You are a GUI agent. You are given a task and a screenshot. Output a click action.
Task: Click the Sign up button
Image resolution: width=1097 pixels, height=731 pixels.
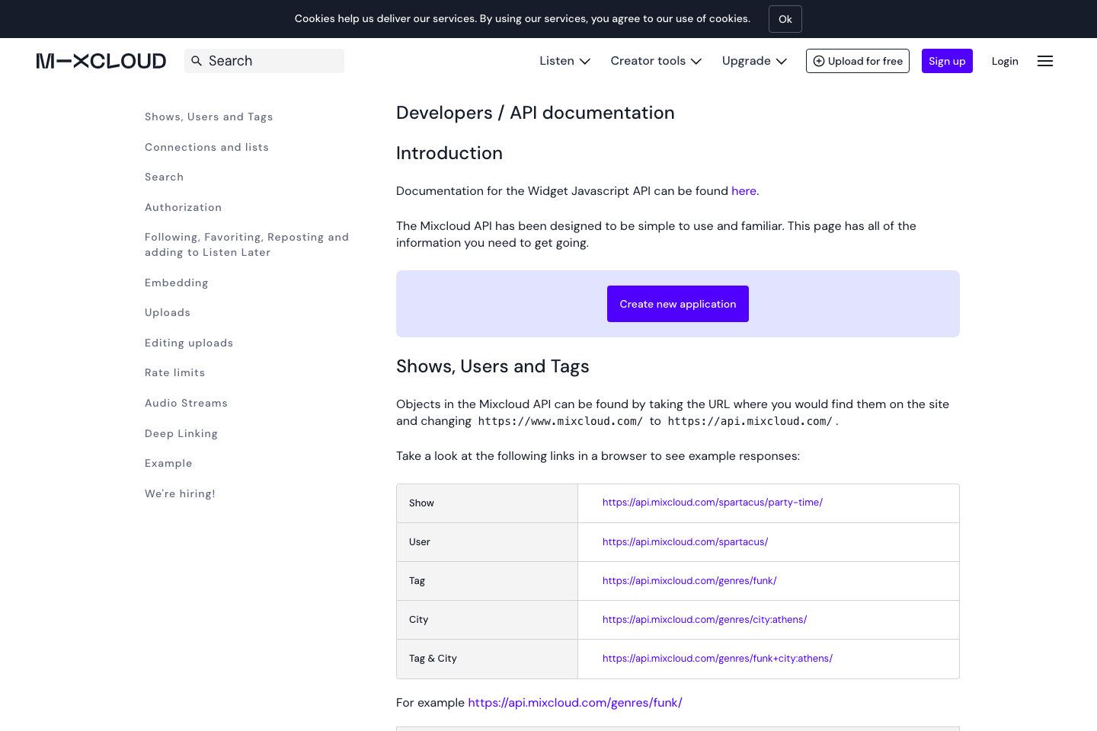[947, 60]
